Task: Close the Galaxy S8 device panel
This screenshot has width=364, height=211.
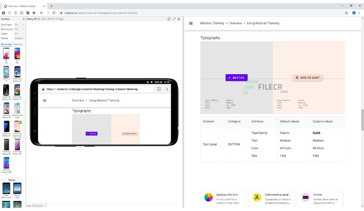Action: pyautogui.click(x=179, y=19)
